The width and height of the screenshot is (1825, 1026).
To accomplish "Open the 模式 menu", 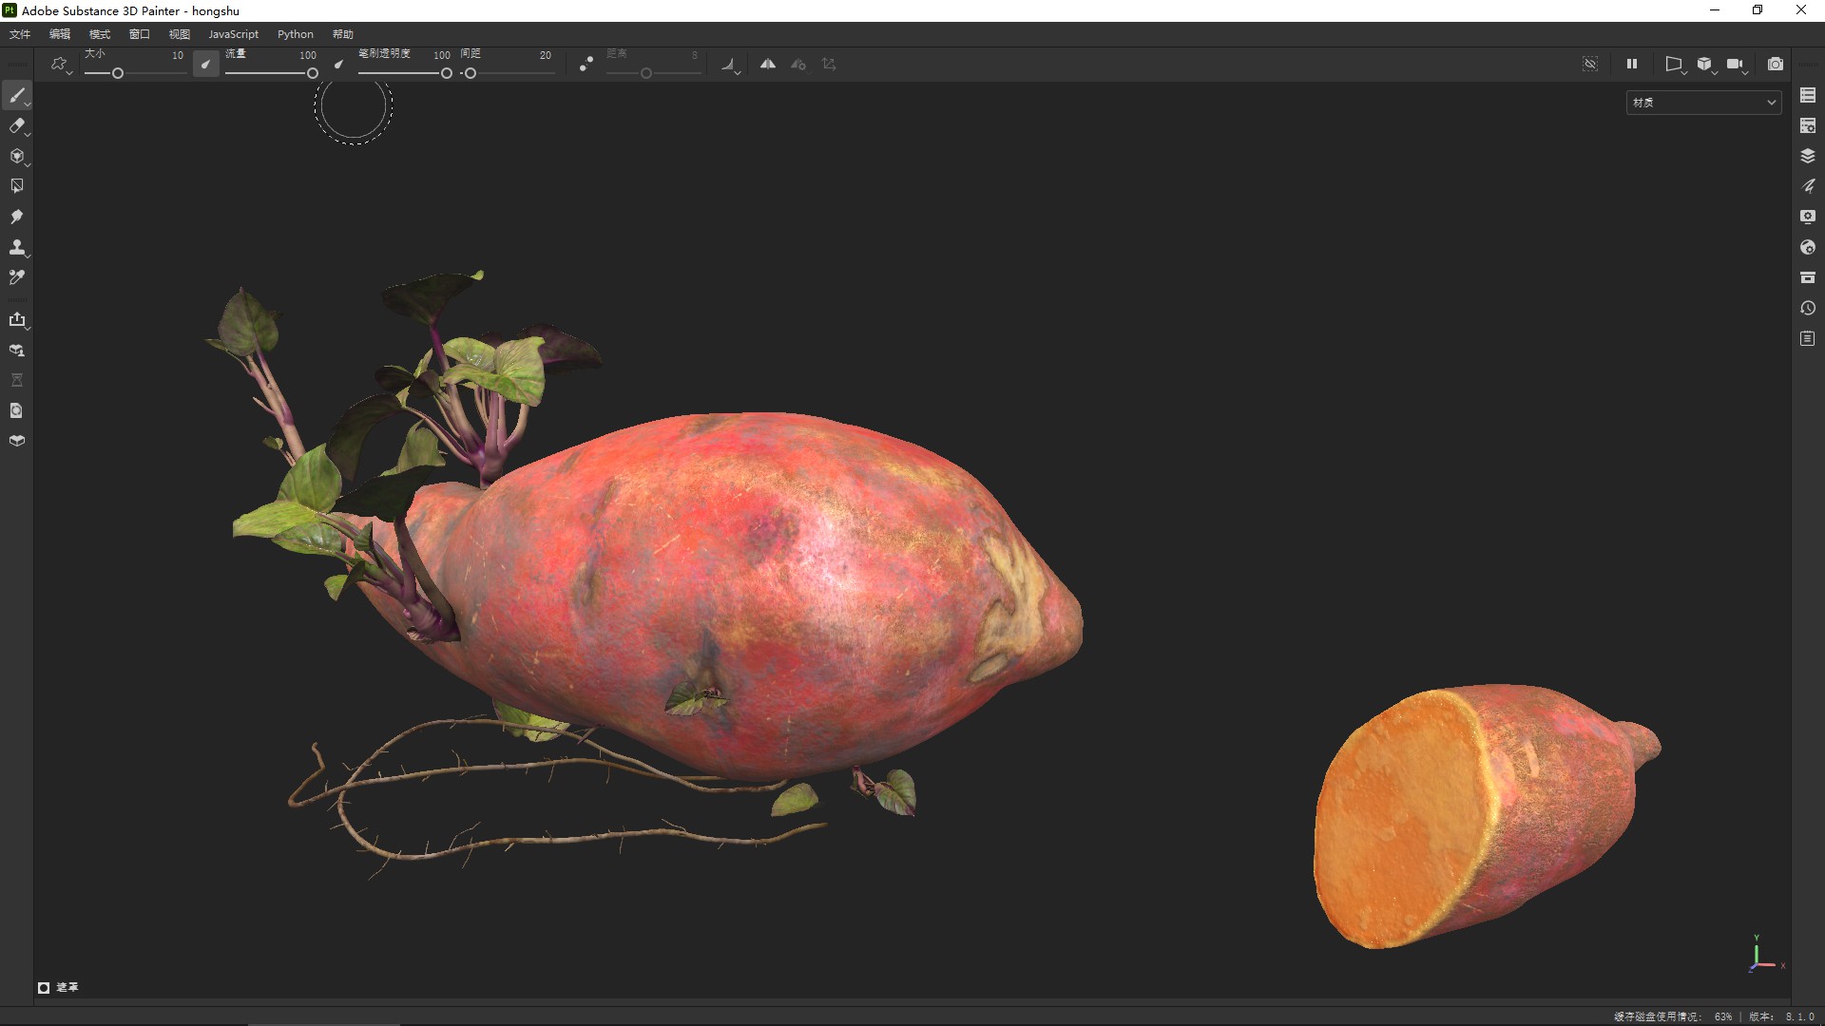I will [100, 34].
